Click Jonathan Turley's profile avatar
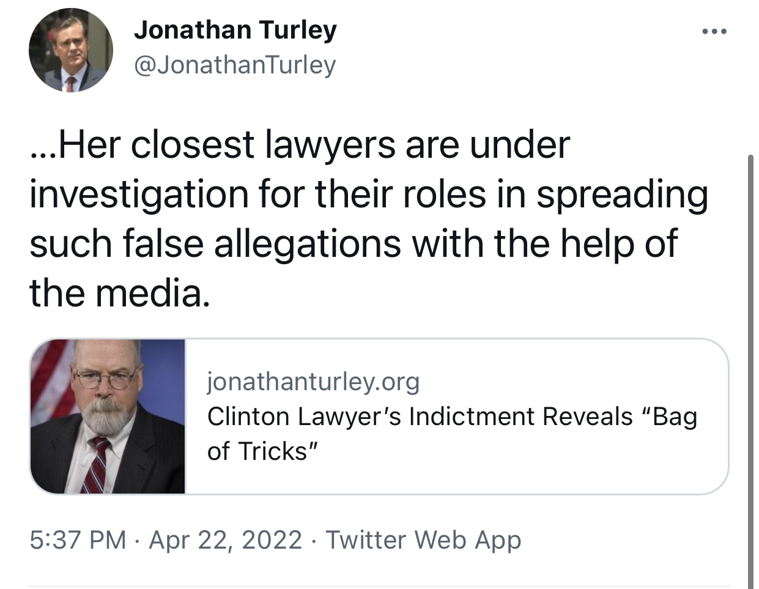 [71, 50]
